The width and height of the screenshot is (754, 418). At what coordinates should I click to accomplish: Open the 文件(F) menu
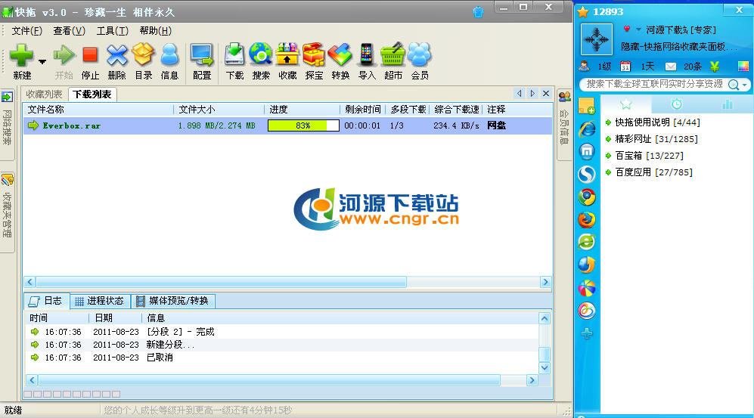coord(27,31)
